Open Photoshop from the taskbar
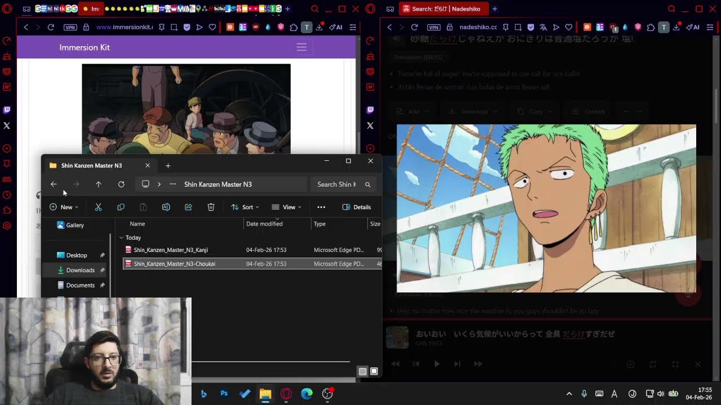Screen dimensions: 721x405 click(x=224, y=394)
